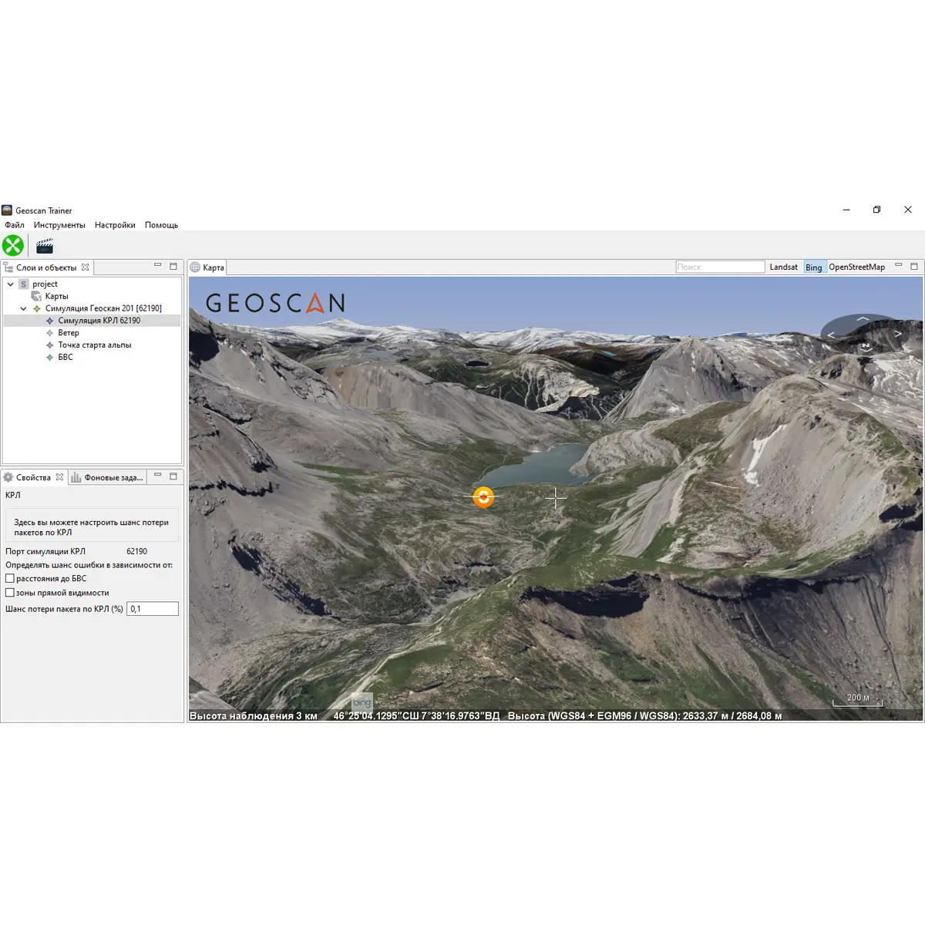
Task: Enable the расстояния до БВС checkbox
Action: click(10, 578)
